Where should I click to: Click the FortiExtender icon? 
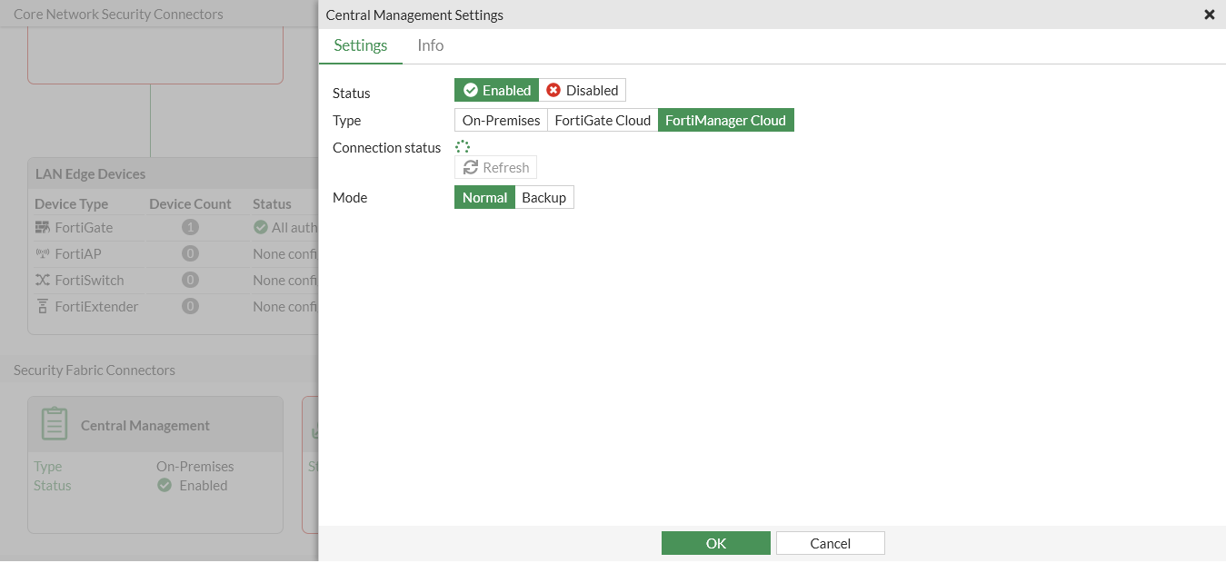click(x=41, y=306)
